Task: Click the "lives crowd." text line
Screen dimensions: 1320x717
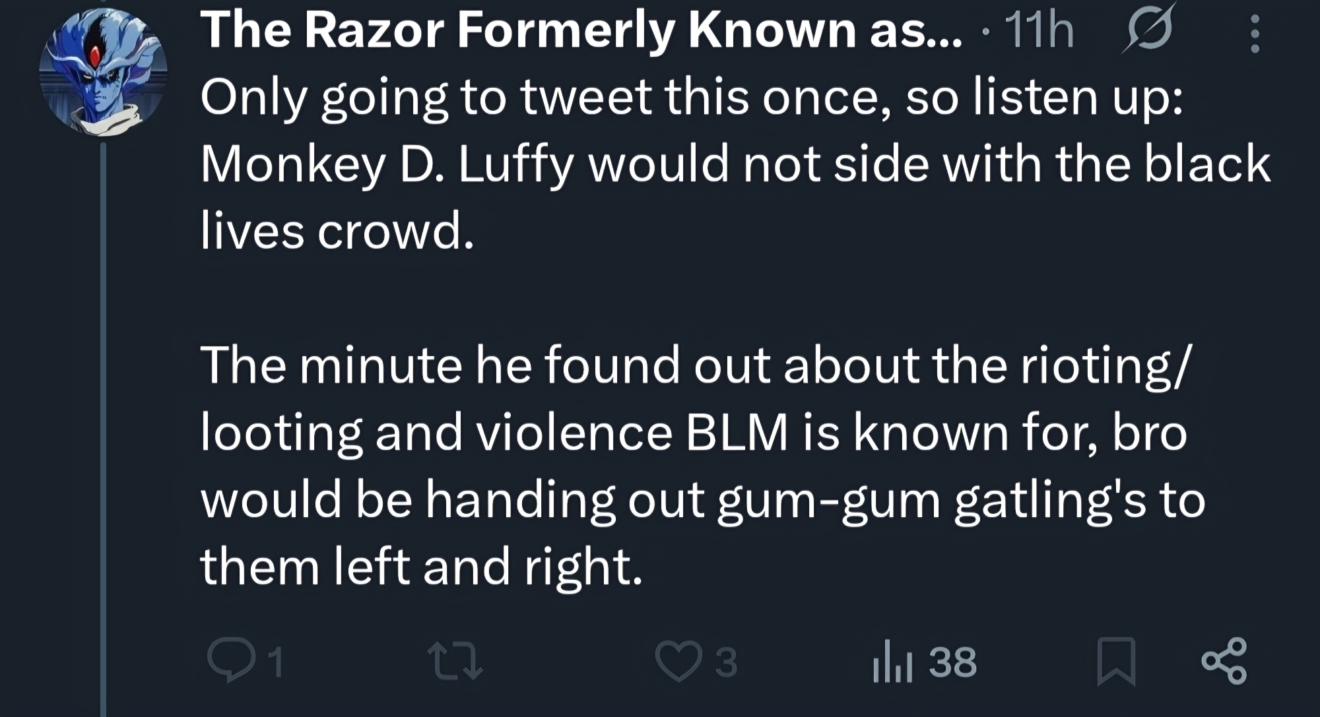Action: [x=337, y=232]
